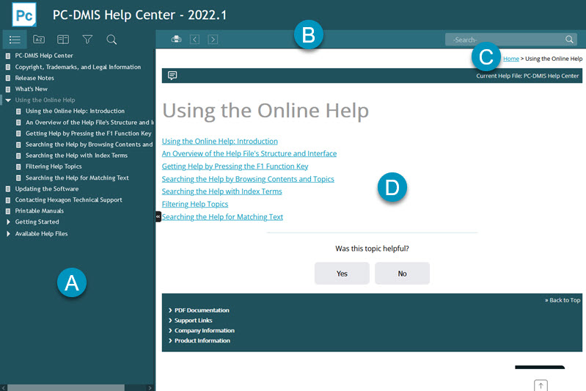Image resolution: width=586 pixels, height=391 pixels.
Task: Expand the Available Help Files node
Action: point(8,234)
